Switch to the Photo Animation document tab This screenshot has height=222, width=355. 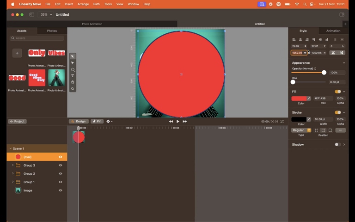click(92, 24)
